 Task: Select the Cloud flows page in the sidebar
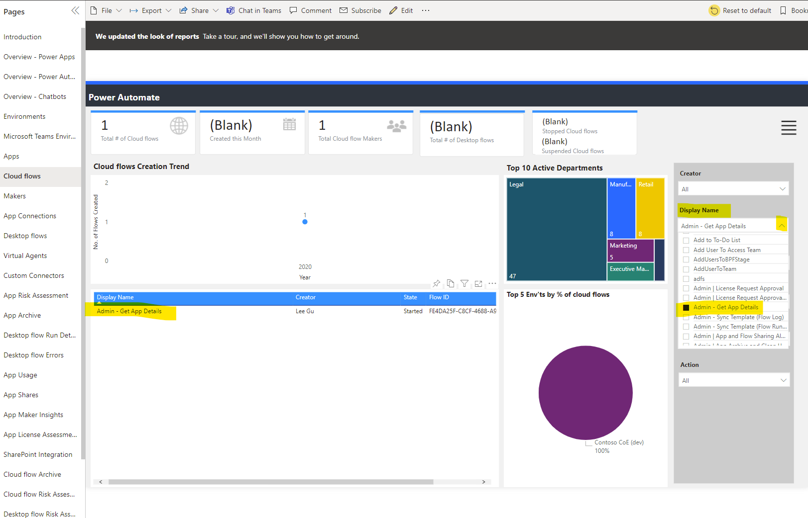coord(22,176)
